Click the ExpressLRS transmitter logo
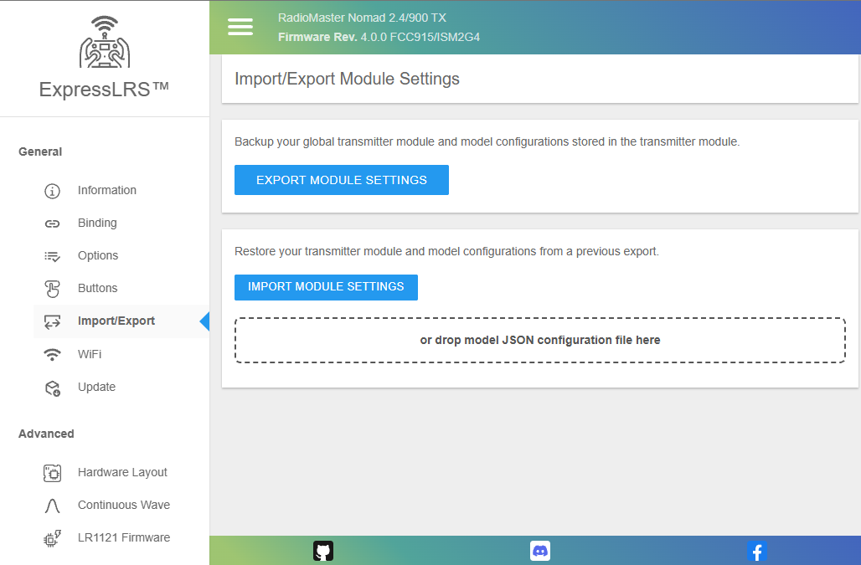 105,42
